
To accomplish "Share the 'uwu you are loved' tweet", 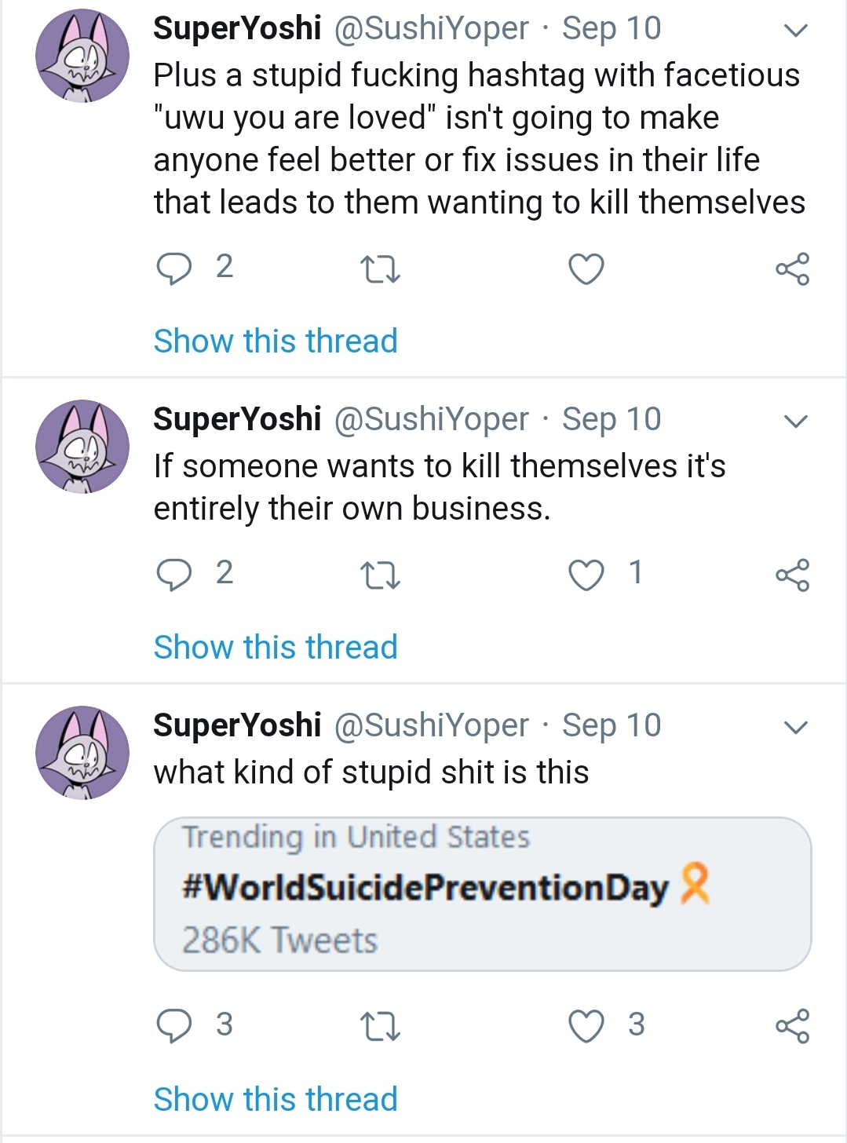I will 792,269.
